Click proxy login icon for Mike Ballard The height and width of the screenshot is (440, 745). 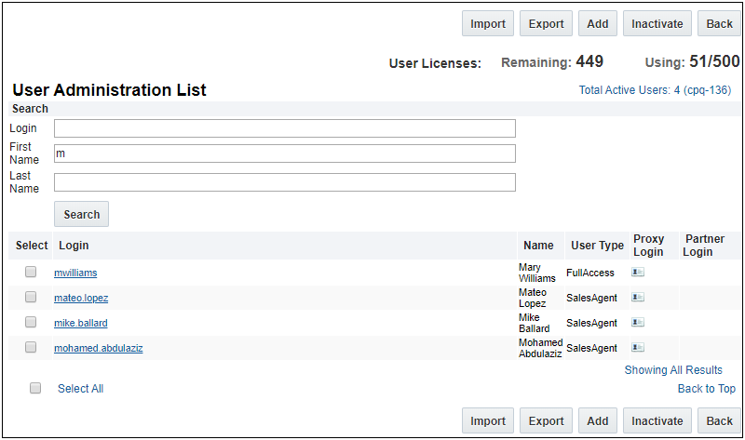click(638, 323)
